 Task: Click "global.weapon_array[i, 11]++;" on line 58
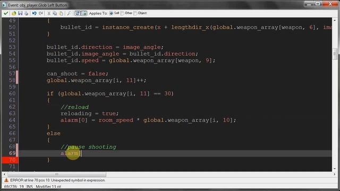coord(97,80)
